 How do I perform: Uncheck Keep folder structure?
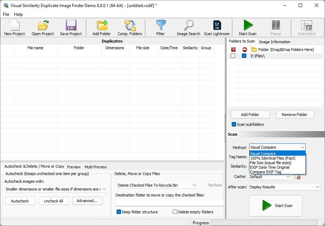pyautogui.click(x=118, y=212)
